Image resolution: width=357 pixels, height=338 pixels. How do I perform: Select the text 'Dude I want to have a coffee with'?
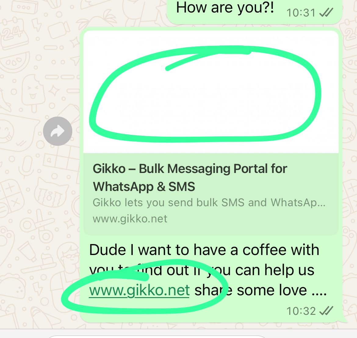click(x=204, y=250)
